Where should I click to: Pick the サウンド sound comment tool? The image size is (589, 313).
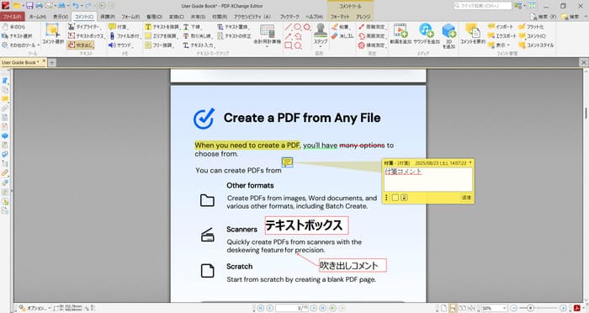click(x=120, y=45)
